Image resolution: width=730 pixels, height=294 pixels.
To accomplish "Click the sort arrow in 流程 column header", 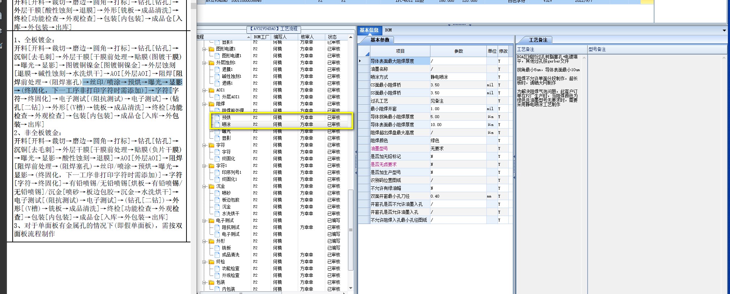I will [248, 37].
